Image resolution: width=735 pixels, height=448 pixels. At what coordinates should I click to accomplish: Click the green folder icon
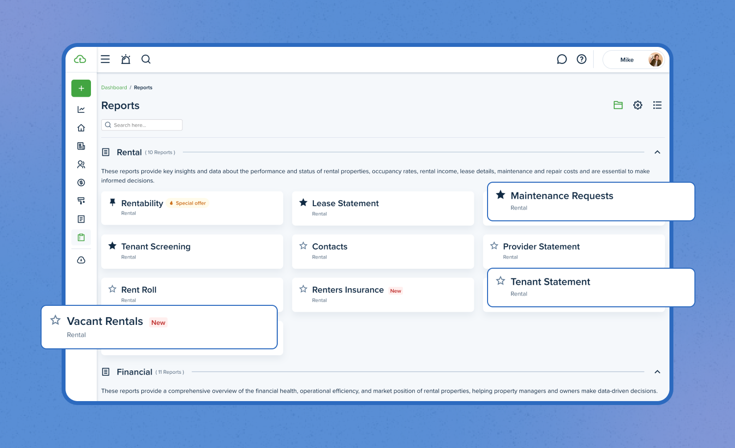tap(618, 105)
